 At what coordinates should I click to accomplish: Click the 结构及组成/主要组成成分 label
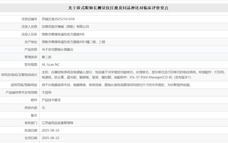pyautogui.click(x=19, y=75)
